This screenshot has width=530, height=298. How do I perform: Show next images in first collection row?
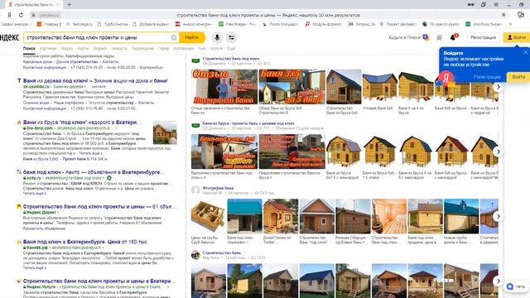coord(498,87)
